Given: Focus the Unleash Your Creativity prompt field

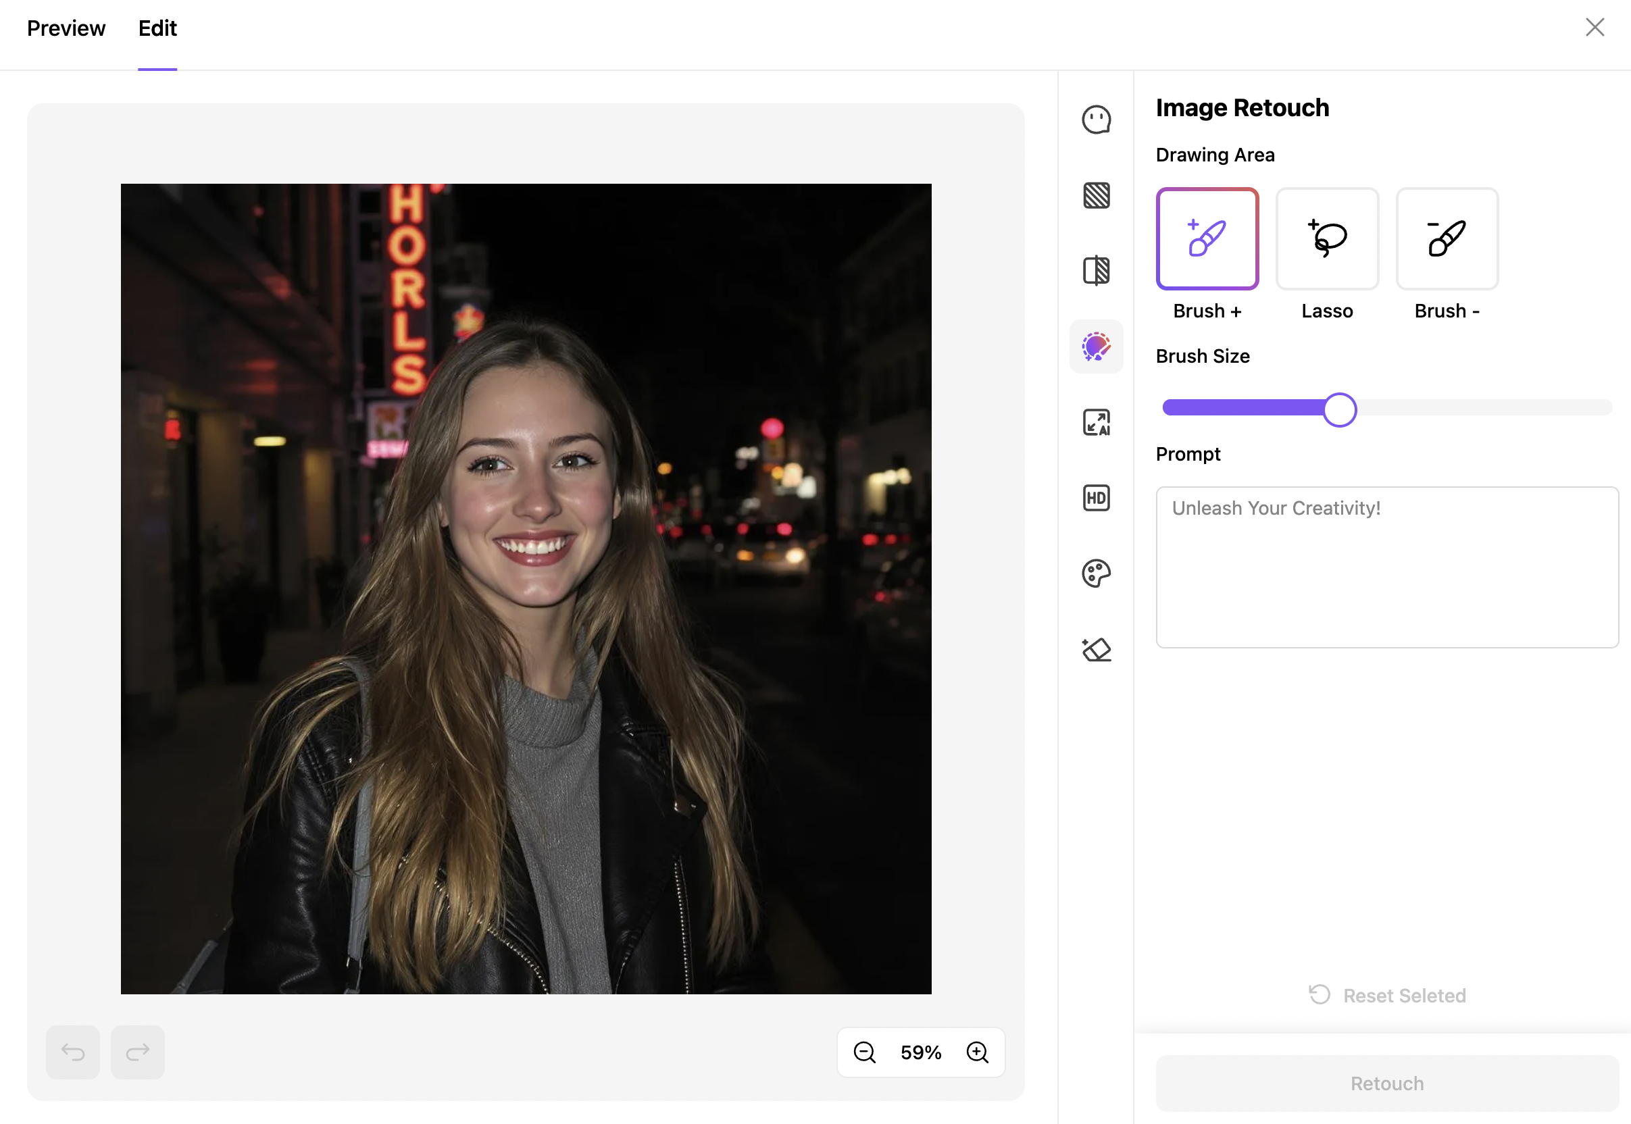Looking at the screenshot, I should [x=1386, y=567].
